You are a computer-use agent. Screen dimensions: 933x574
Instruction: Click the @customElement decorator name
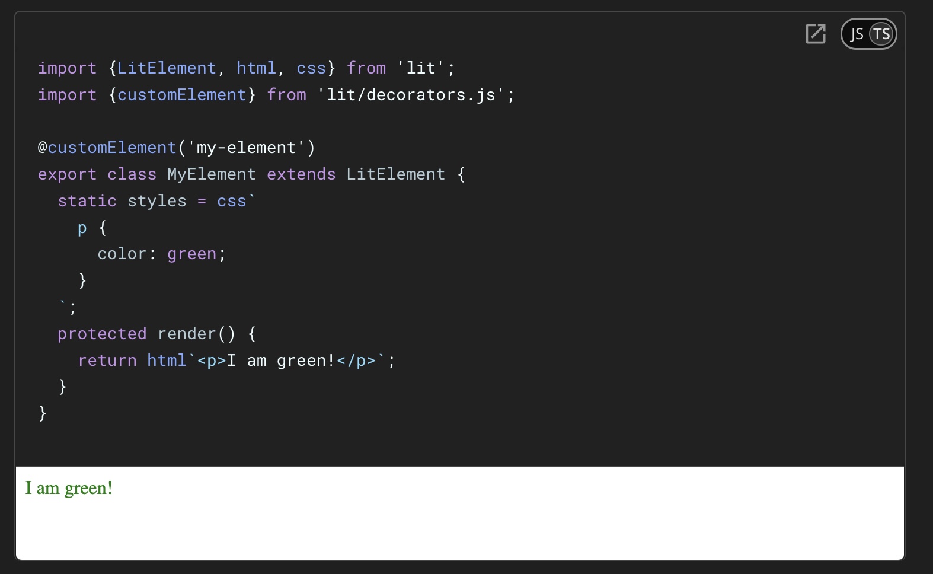[111, 148]
